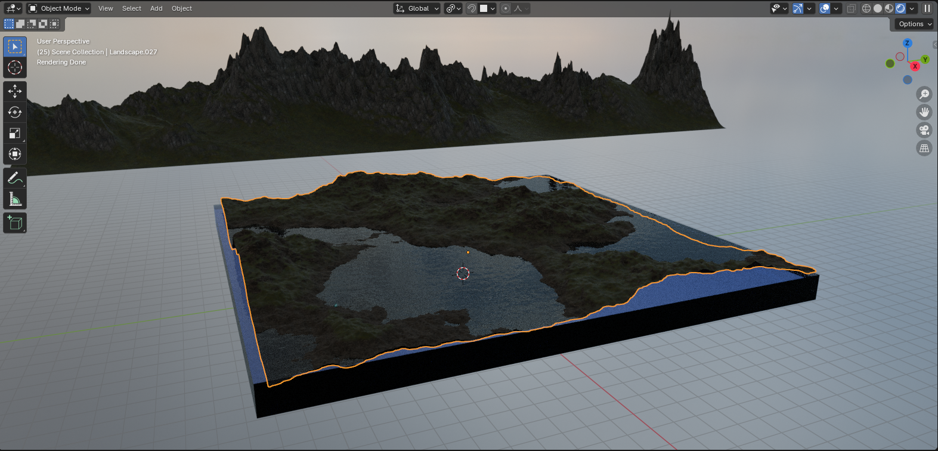Screen dimensions: 938x451
Task: Click the 'Scene Collection | Landscape.027' text
Action: [x=104, y=52]
